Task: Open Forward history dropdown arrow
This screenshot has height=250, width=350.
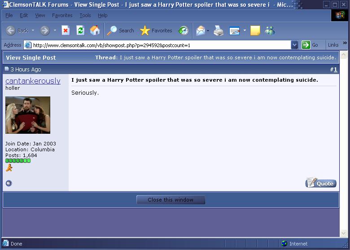Action: point(55,31)
